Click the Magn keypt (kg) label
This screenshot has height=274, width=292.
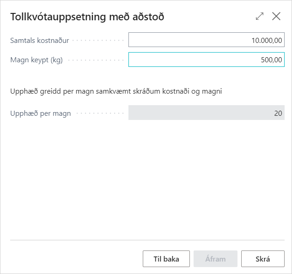[36, 60]
